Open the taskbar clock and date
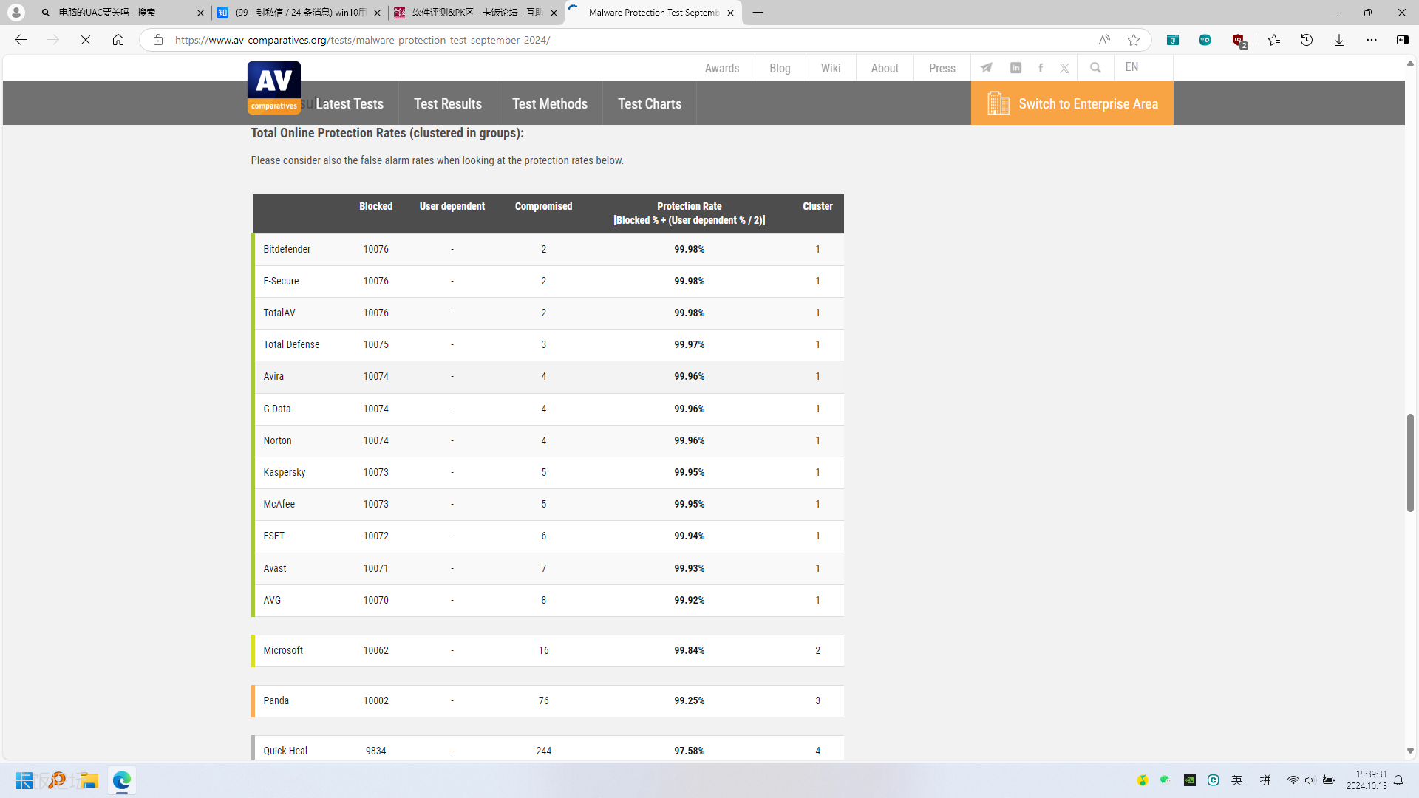This screenshot has width=1419, height=798. [x=1366, y=780]
